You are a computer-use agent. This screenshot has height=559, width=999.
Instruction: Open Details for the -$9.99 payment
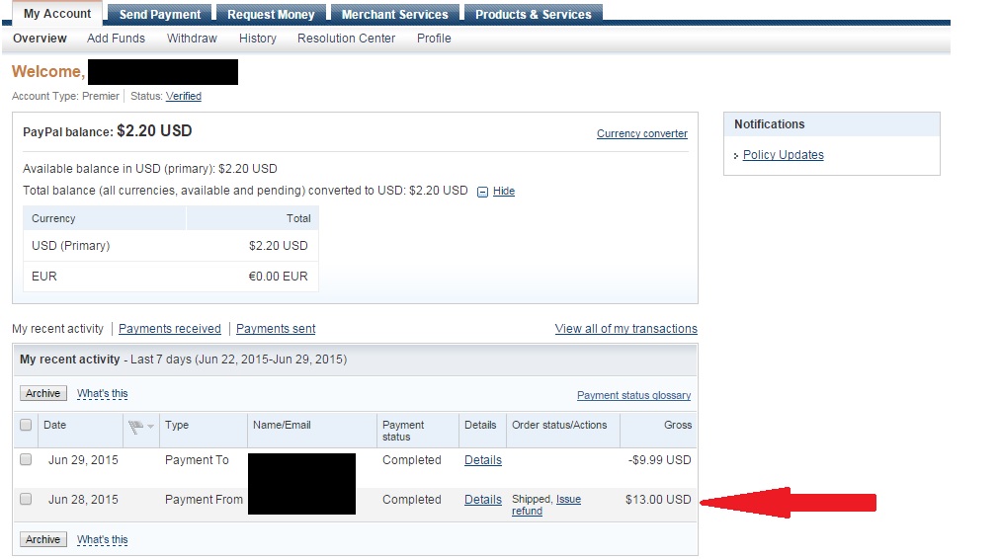tap(483, 460)
